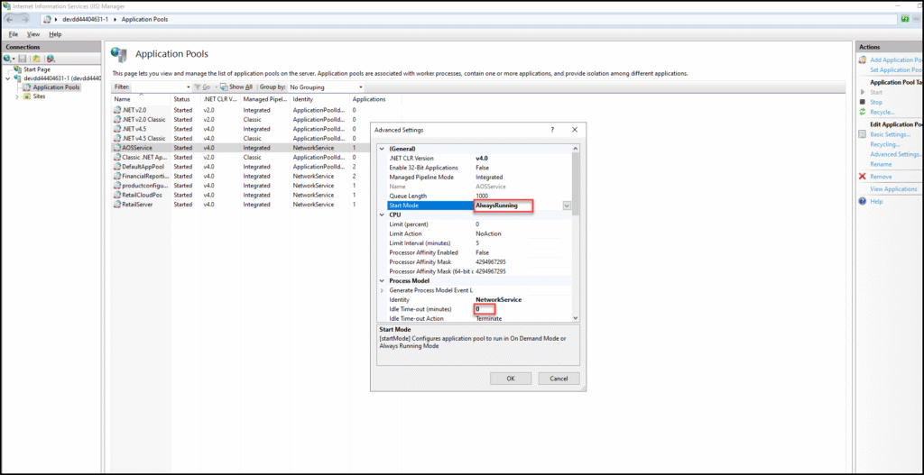
Task: Click the View Applications link
Action: [x=893, y=189]
